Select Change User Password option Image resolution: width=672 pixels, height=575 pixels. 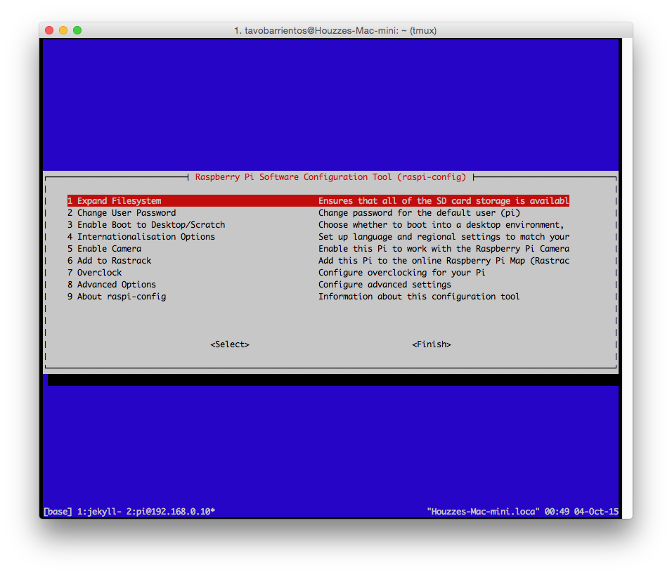click(x=122, y=213)
